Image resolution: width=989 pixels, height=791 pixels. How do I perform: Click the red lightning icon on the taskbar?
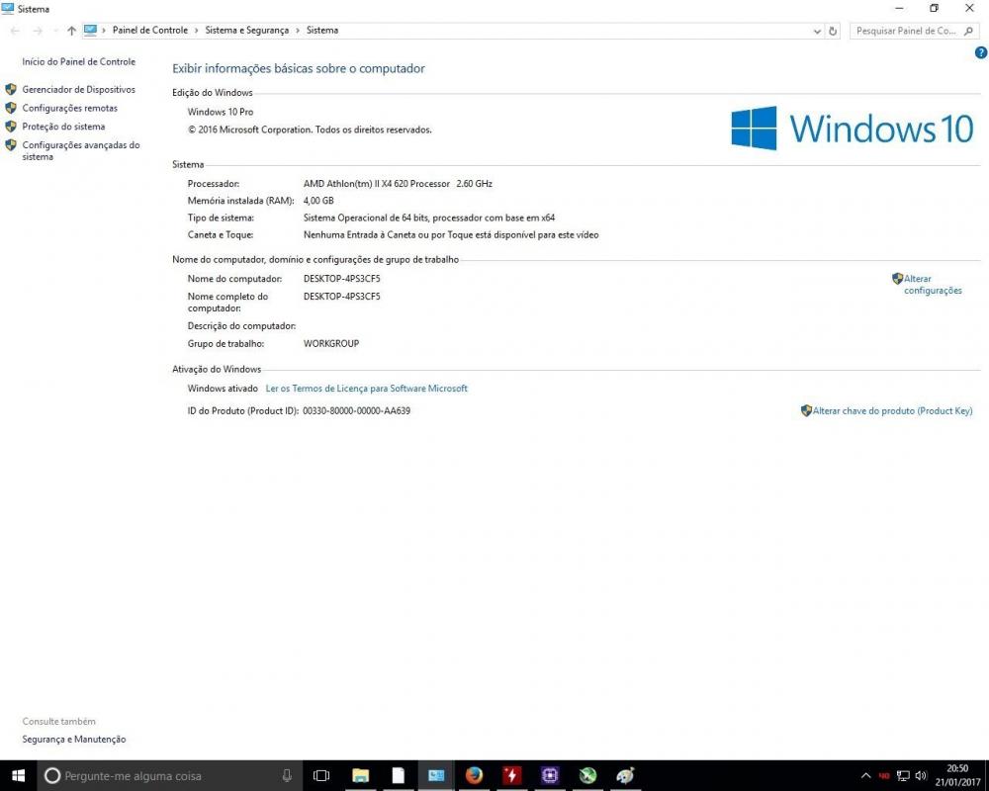pyautogui.click(x=510, y=775)
